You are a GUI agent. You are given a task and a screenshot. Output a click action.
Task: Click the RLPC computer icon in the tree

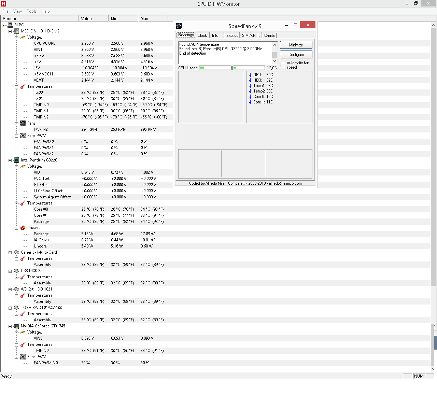coord(10,25)
